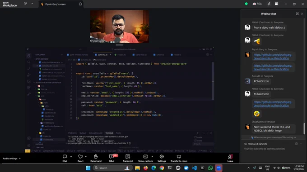Click the meeting info icon near Zoom logo

tap(25, 3)
